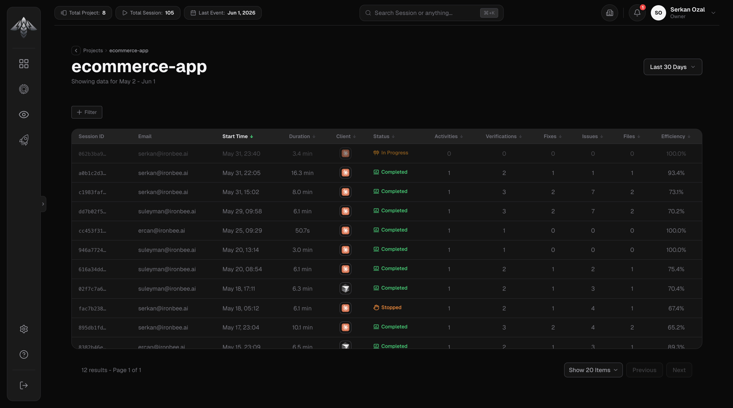This screenshot has height=408, width=733.
Task: Click client icon in the 946a7724 row
Action: point(345,250)
